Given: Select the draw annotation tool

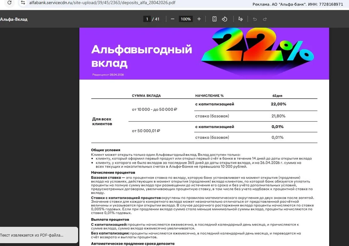Looking at the screenshot, I should point(240,19).
